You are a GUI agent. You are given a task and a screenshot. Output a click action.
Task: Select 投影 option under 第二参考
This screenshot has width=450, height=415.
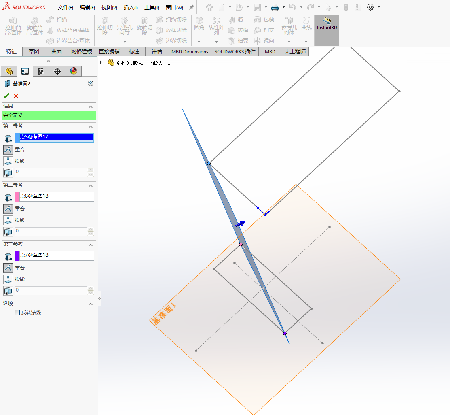click(8, 220)
